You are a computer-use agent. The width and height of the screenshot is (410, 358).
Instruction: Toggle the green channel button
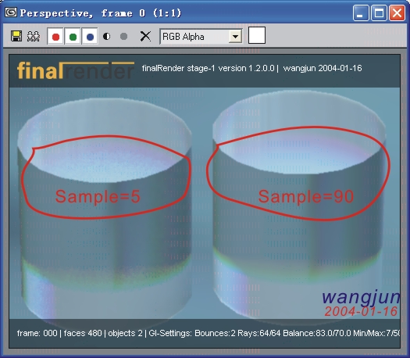(x=73, y=37)
